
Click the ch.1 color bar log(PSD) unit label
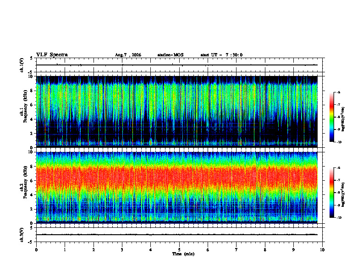click(343, 119)
